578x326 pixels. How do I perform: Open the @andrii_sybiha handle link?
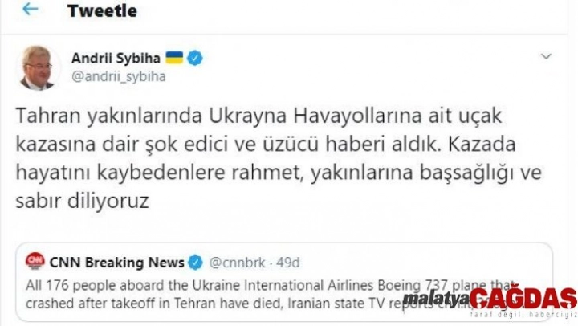[x=118, y=77]
